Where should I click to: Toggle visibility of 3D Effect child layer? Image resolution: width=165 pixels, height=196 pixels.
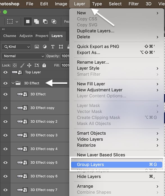(x=5, y=94)
